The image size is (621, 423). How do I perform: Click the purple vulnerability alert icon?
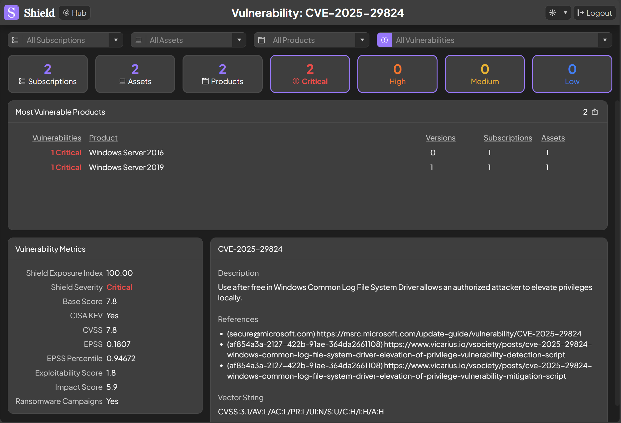[385, 40]
